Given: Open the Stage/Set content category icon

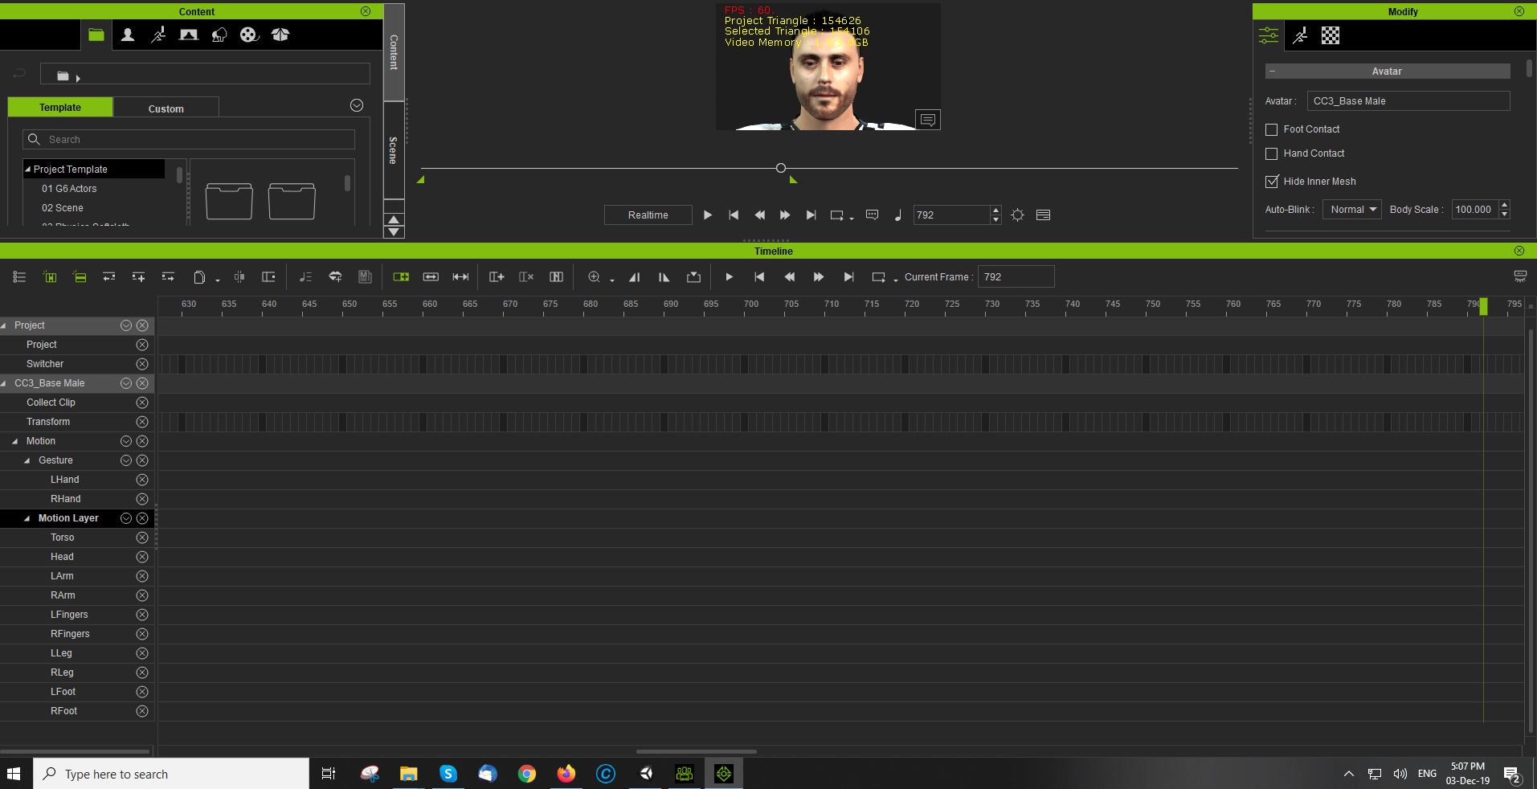Looking at the screenshot, I should tap(189, 35).
